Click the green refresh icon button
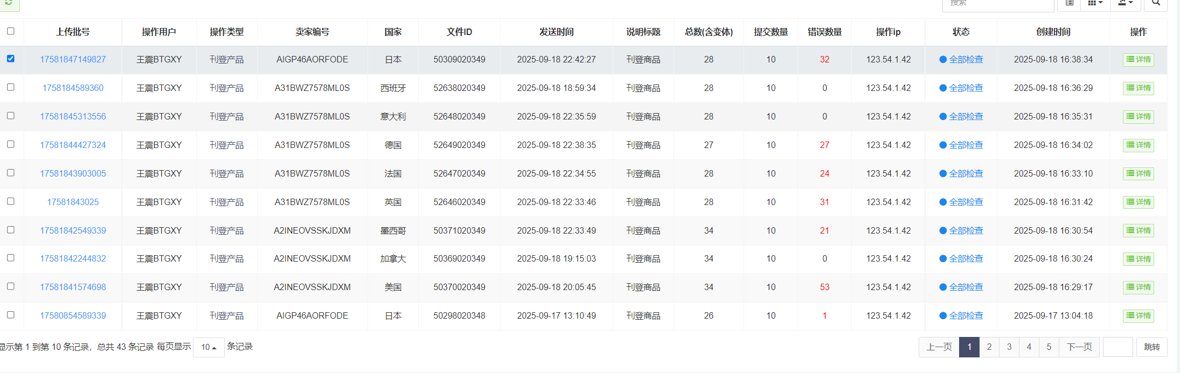Screen dimensions: 1180x373 coord(9,3)
